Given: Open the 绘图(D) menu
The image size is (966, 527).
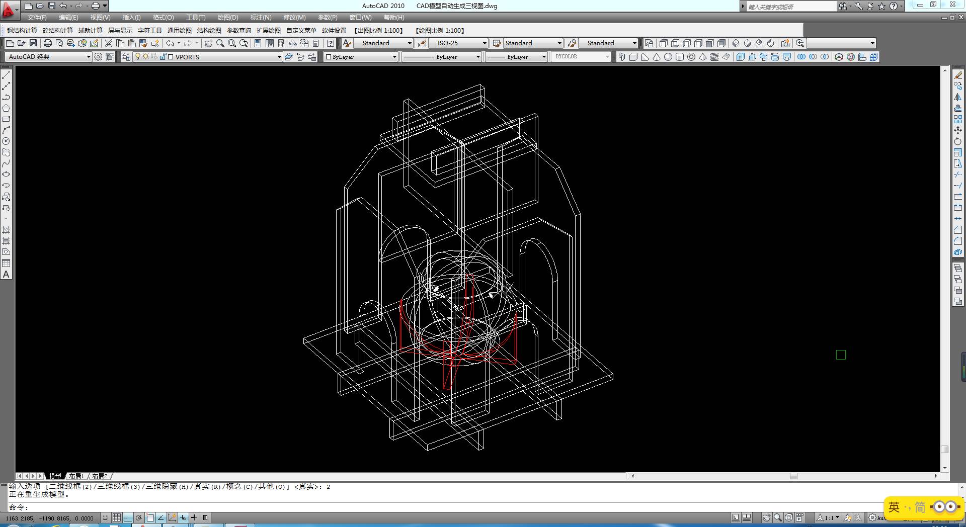Looking at the screenshot, I should click(x=228, y=18).
